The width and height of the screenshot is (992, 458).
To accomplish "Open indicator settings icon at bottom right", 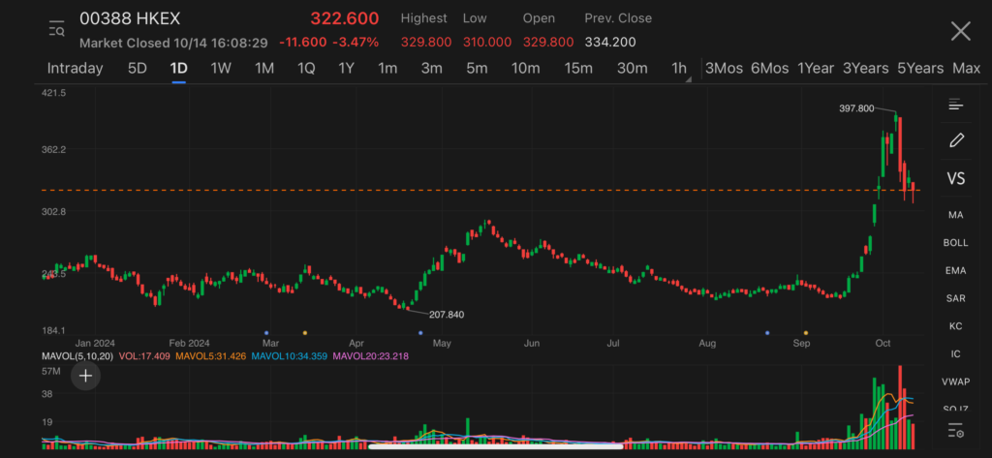I will (x=955, y=430).
